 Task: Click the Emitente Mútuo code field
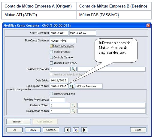pyautogui.click(x=60, y=105)
